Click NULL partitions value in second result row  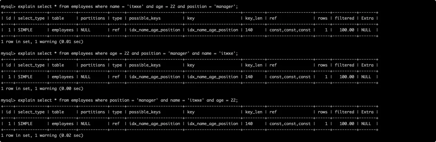(85, 77)
